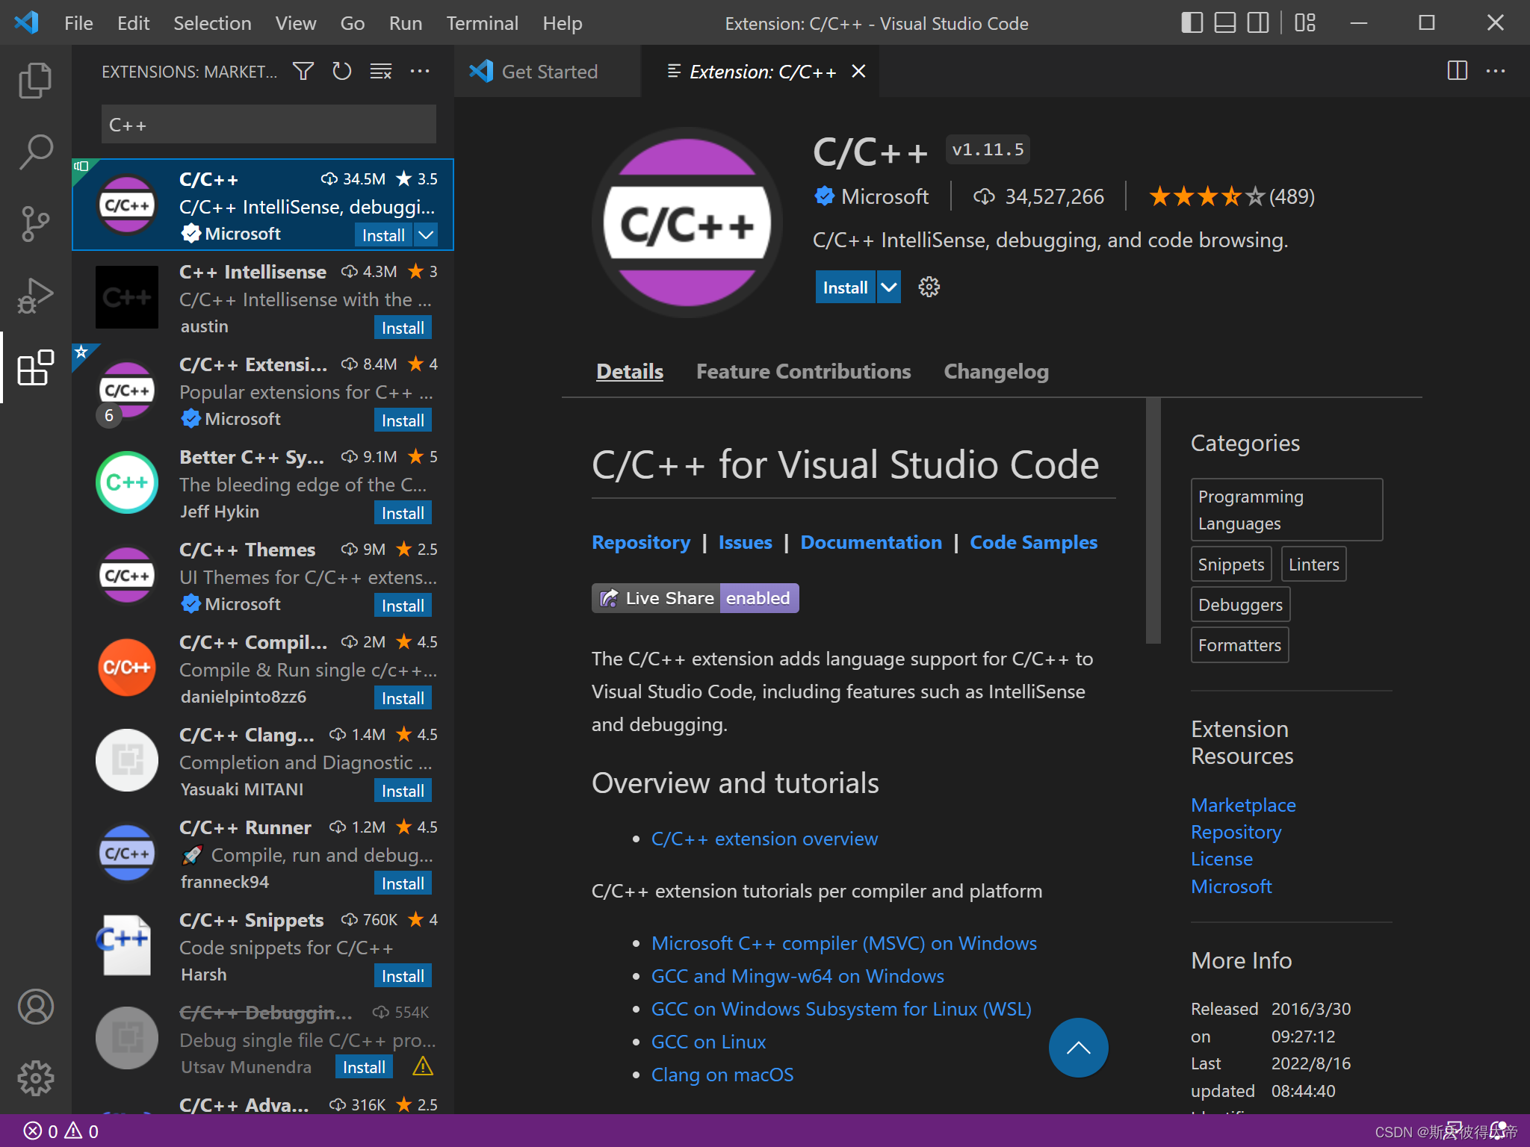This screenshot has height=1147, width=1530.
Task: Open the File menu
Action: (x=78, y=23)
